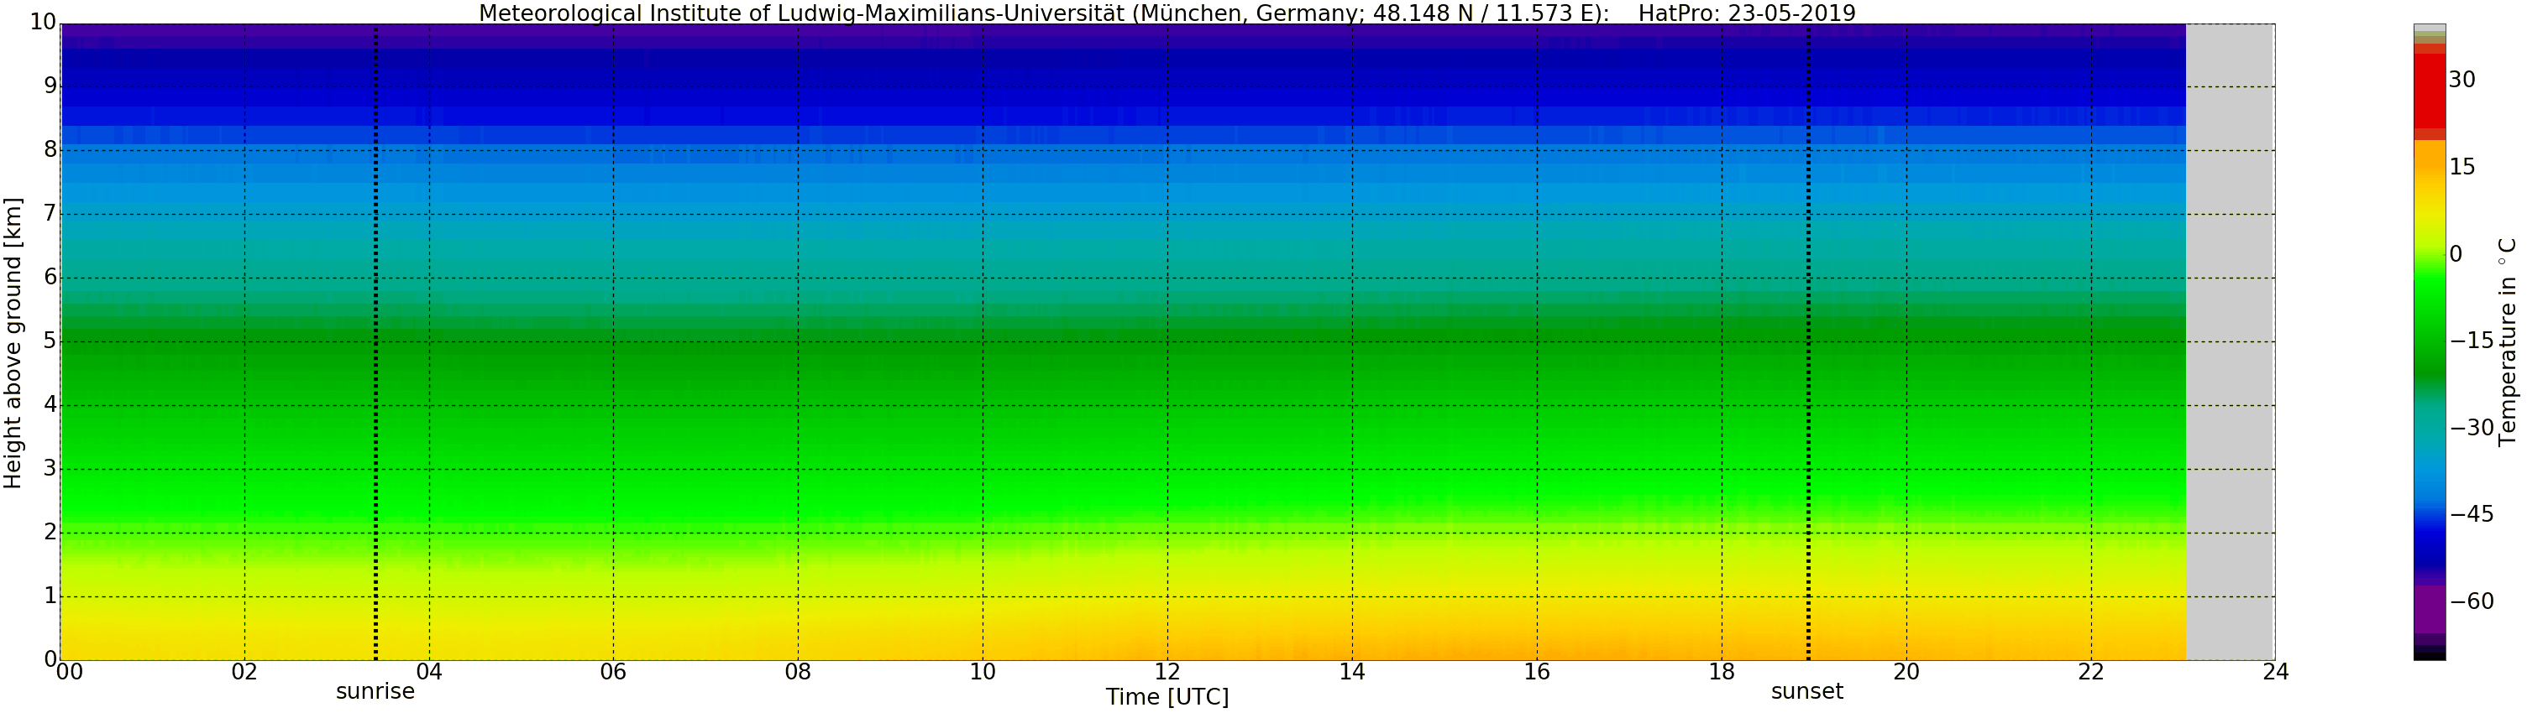Click the Height above ground [km] label
The height and width of the screenshot is (713, 2527).
tap(13, 343)
